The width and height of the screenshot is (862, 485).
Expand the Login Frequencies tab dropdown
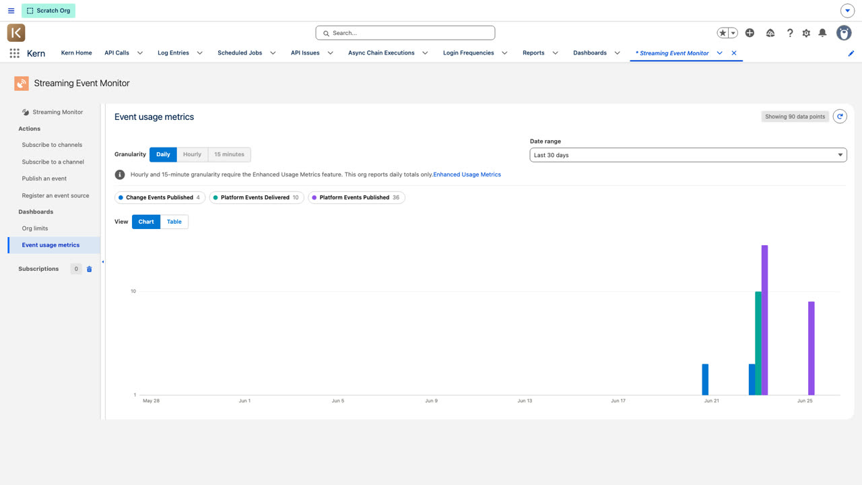point(505,53)
